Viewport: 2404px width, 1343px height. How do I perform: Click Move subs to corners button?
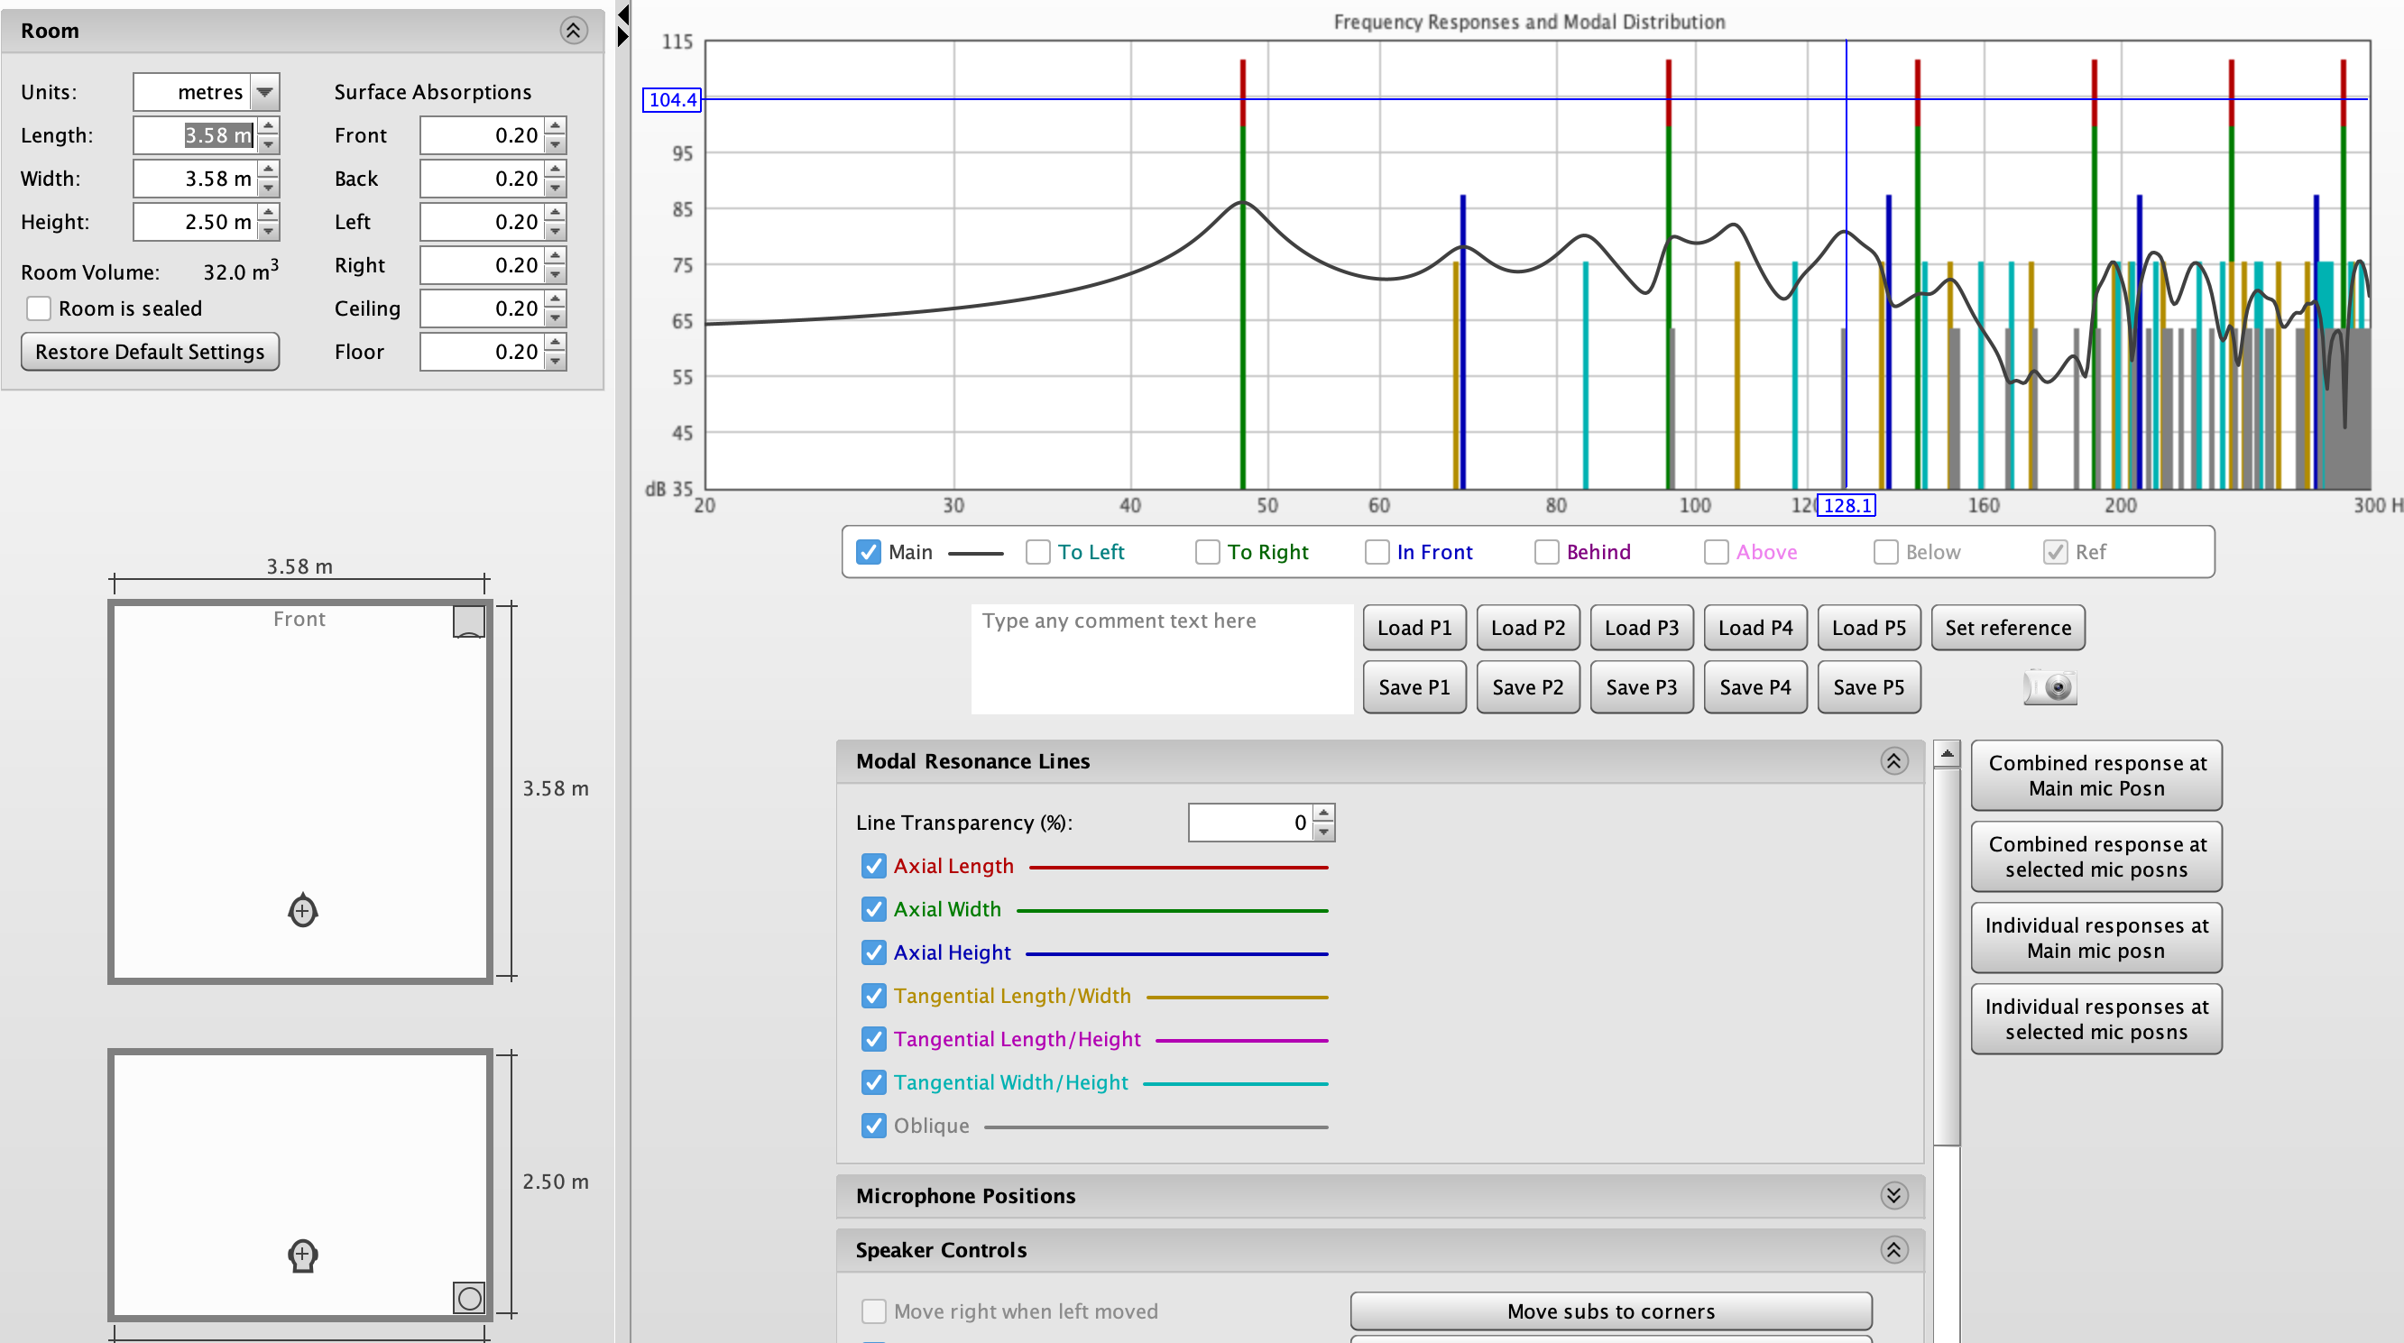[x=1611, y=1311]
